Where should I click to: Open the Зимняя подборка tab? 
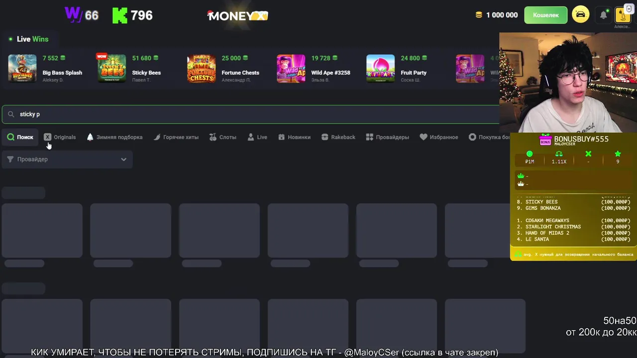click(x=114, y=137)
